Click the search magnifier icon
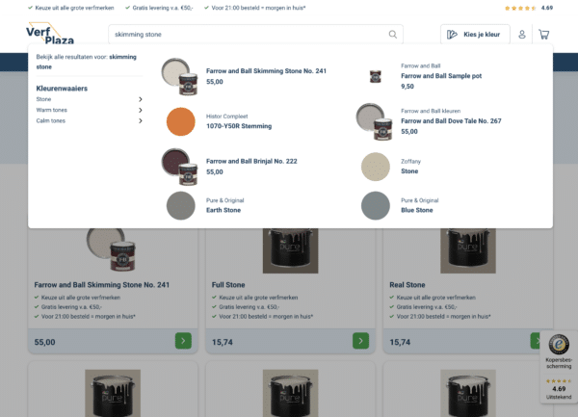 tap(392, 35)
